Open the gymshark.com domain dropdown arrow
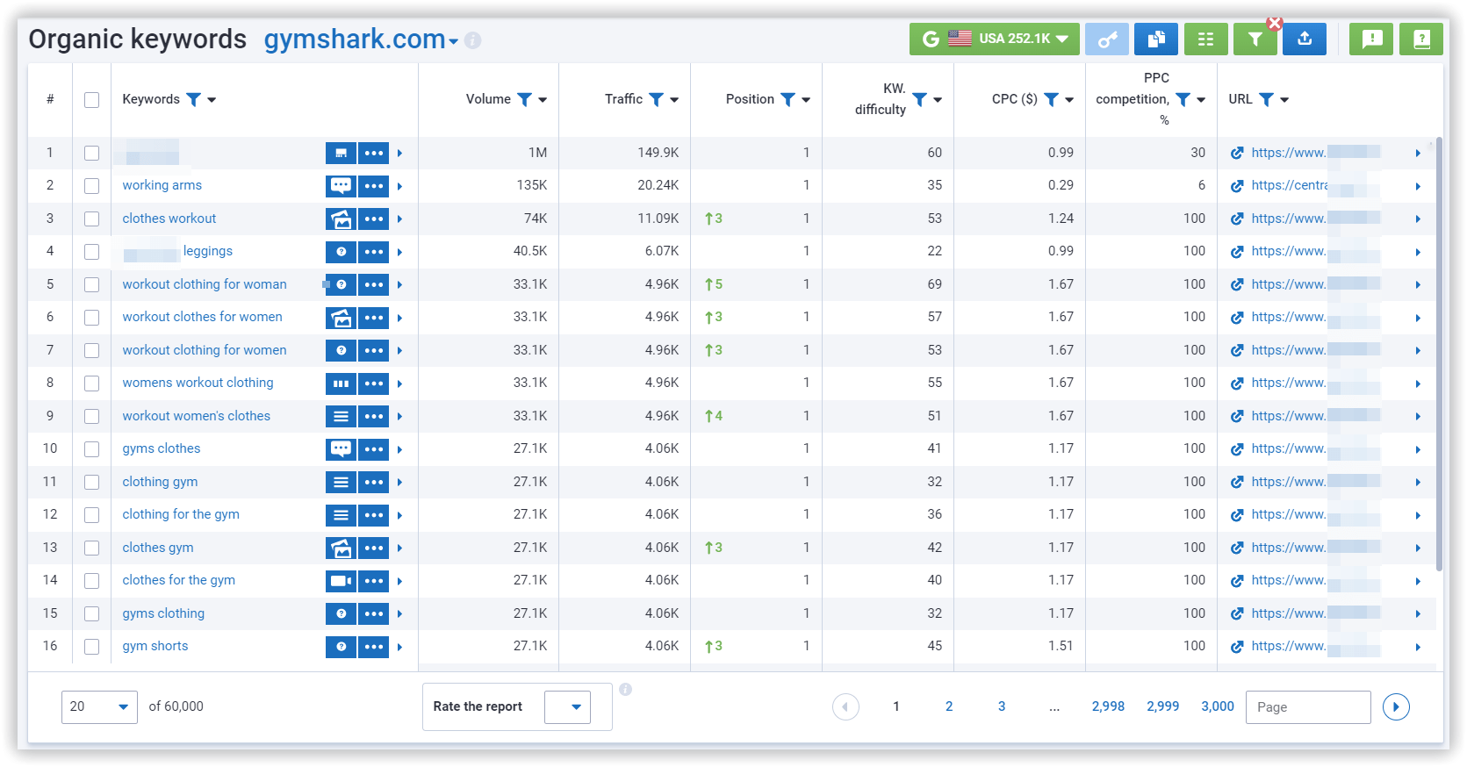 [454, 41]
